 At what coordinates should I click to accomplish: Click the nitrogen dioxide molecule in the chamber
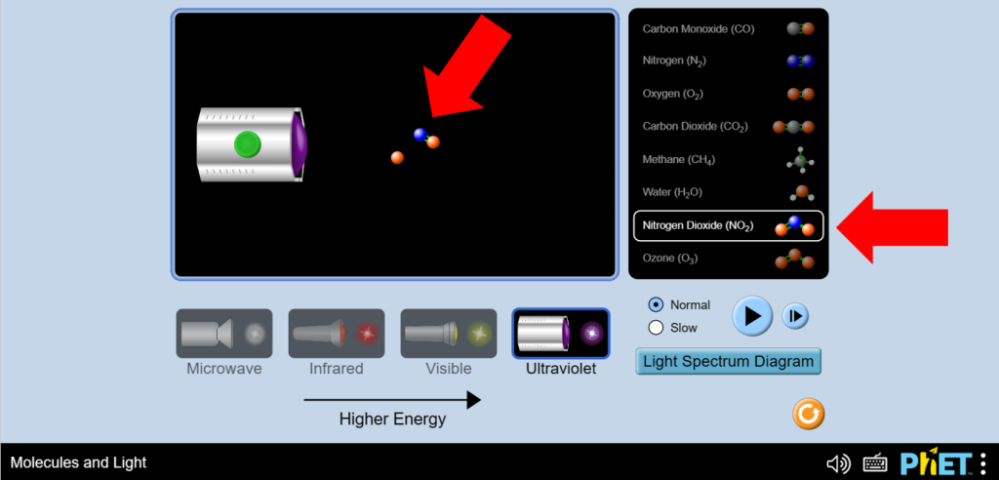click(426, 138)
